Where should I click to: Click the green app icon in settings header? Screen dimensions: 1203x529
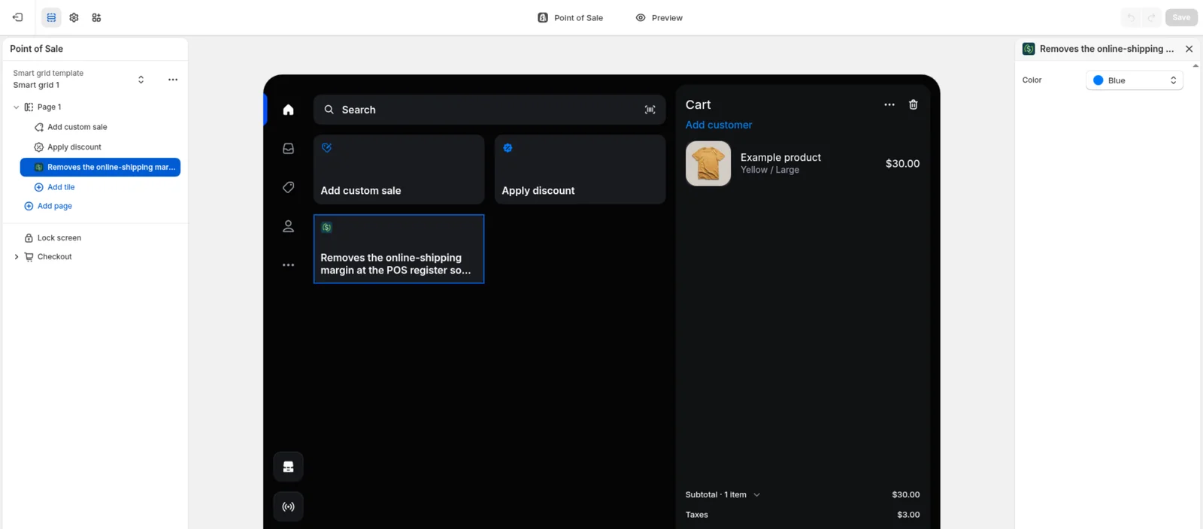1029,49
